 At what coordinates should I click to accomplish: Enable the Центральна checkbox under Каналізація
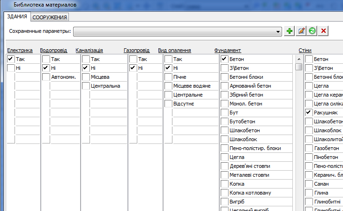click(x=86, y=86)
